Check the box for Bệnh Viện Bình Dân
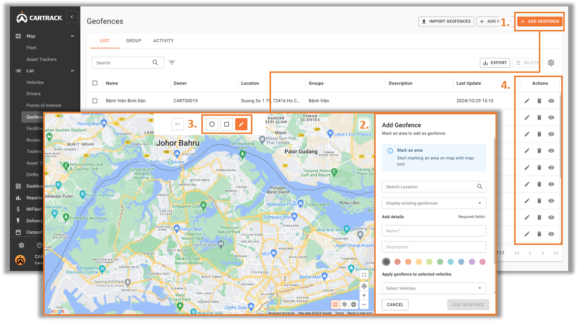The height and width of the screenshot is (322, 577). tap(95, 101)
